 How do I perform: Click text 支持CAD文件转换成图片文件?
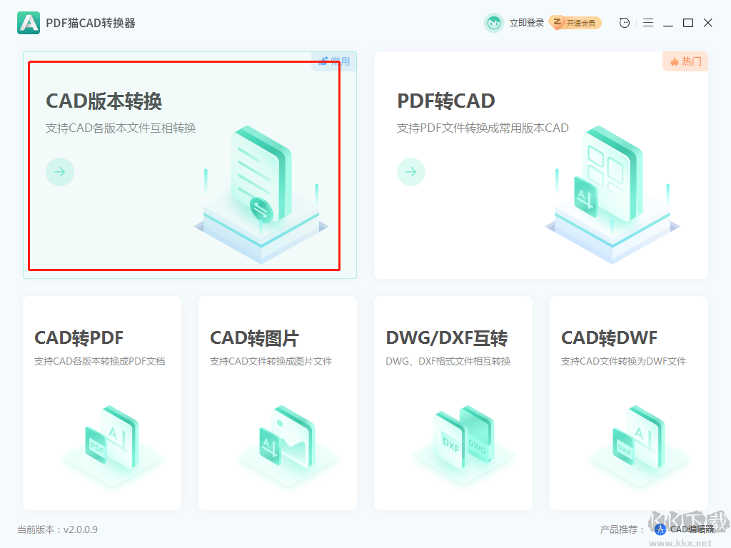pyautogui.click(x=271, y=361)
